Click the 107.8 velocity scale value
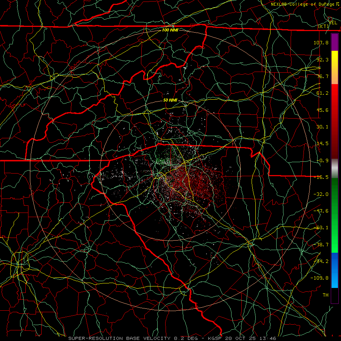The width and height of the screenshot is (341, 341). pos(321,42)
